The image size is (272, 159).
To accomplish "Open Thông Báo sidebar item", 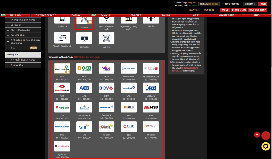I will coord(23,65).
